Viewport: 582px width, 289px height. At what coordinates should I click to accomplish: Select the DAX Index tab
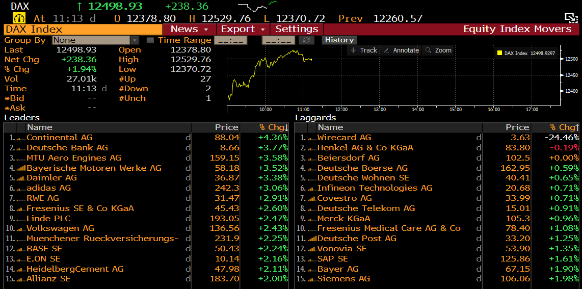(83, 29)
